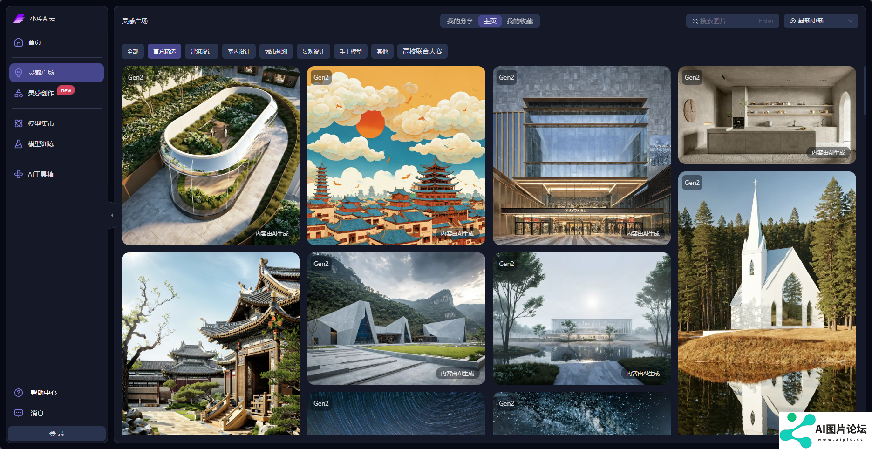Filter by 景观设计 category
Screen dimensions: 872x449
[313, 51]
